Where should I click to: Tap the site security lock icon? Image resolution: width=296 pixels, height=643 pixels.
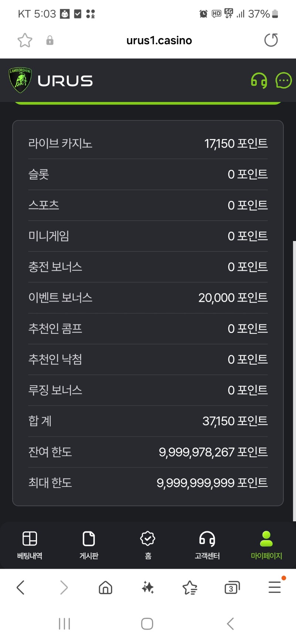coord(50,40)
